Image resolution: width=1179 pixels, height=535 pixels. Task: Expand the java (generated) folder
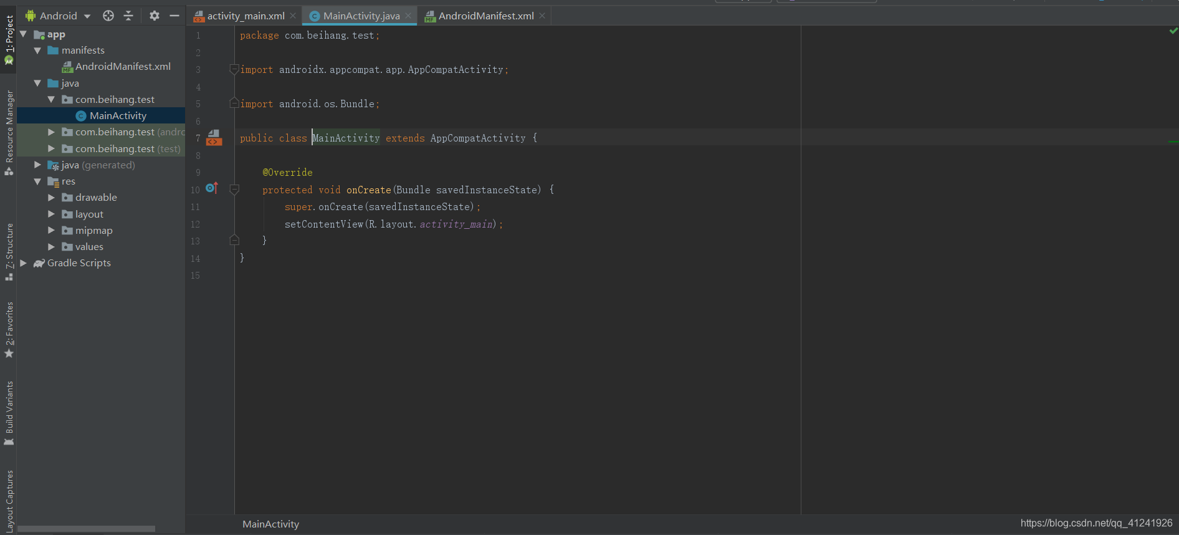(x=37, y=165)
